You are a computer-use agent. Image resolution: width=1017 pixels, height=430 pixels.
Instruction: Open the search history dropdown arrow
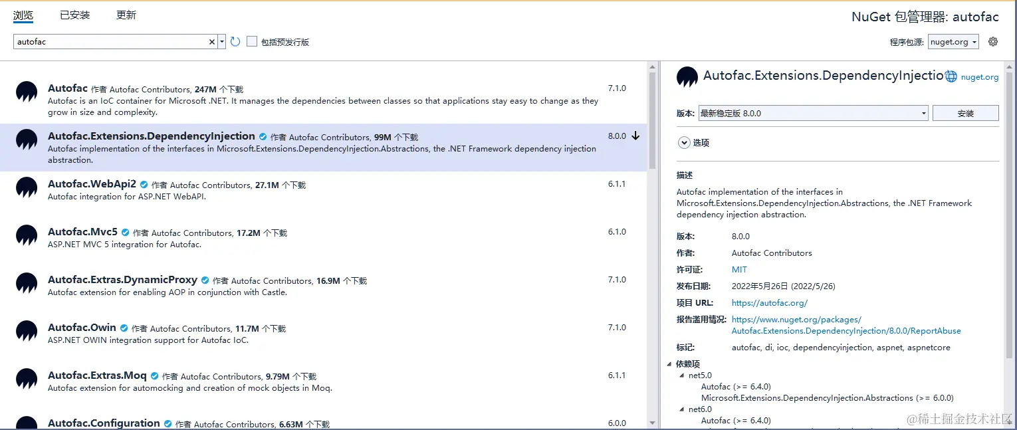click(x=222, y=42)
